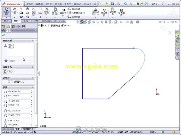Open the Insert menu

pyautogui.click(x=58, y=4)
